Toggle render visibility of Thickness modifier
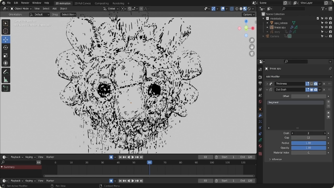Screen dimensions: 334x188 point(316,84)
